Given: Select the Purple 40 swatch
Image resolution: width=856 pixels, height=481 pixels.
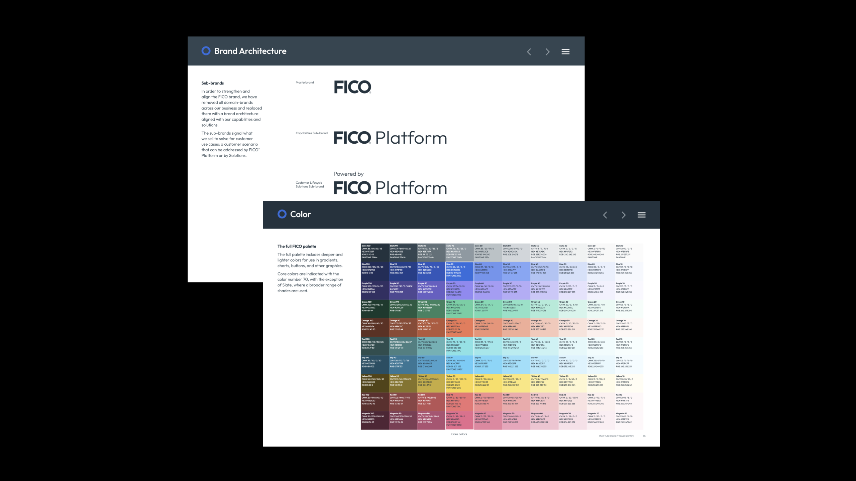Looking at the screenshot, I should point(544,291).
